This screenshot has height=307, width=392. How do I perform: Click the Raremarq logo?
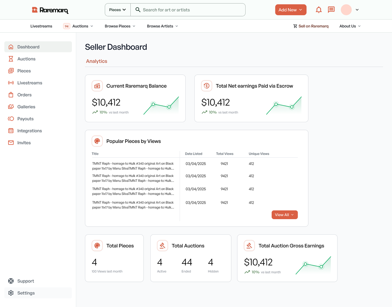click(x=50, y=10)
